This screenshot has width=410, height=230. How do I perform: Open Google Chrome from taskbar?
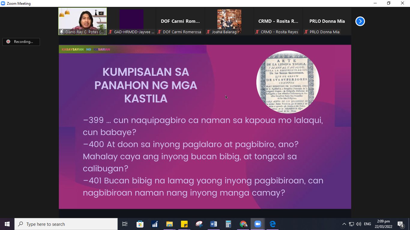(243, 224)
